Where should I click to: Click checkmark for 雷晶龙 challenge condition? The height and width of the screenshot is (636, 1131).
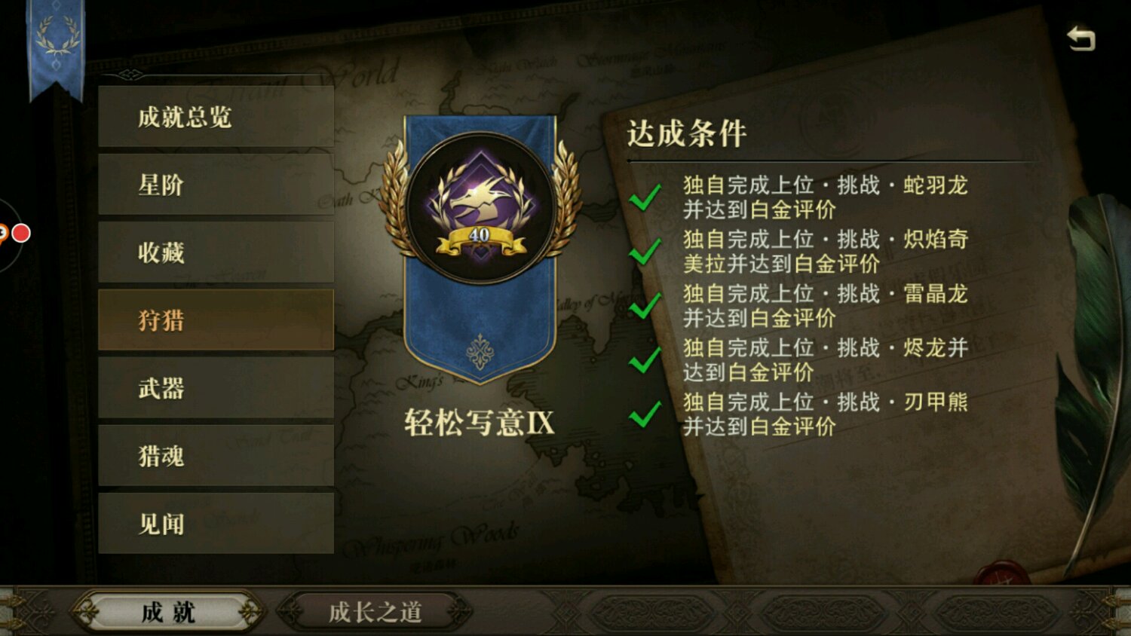pos(645,306)
